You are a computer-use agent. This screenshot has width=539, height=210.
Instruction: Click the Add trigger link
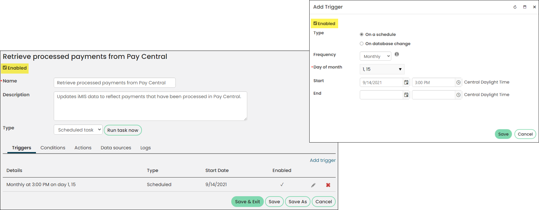point(322,160)
